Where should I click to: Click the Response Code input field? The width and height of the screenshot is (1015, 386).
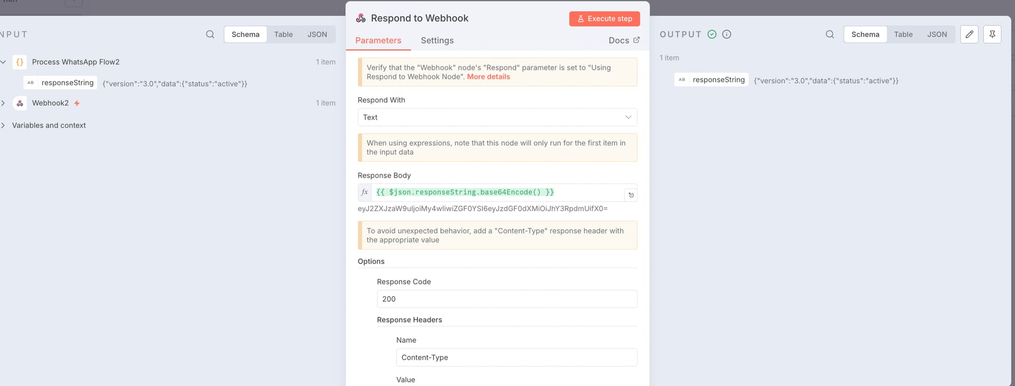pyautogui.click(x=507, y=299)
